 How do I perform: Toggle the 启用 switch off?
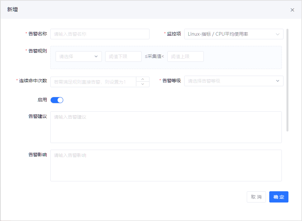[57, 100]
